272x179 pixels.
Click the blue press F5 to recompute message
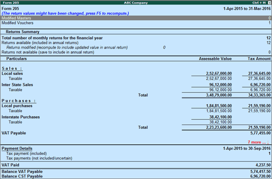coord(65,13)
